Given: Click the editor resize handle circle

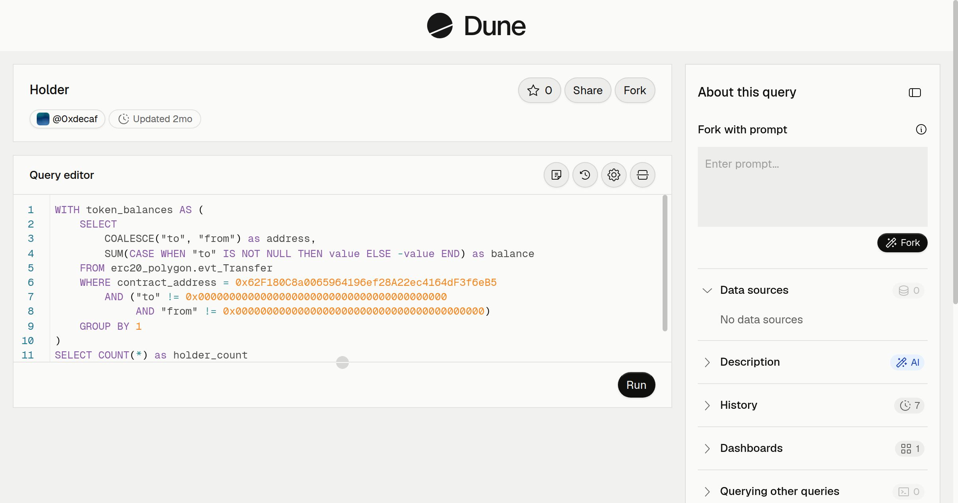Looking at the screenshot, I should [x=342, y=362].
